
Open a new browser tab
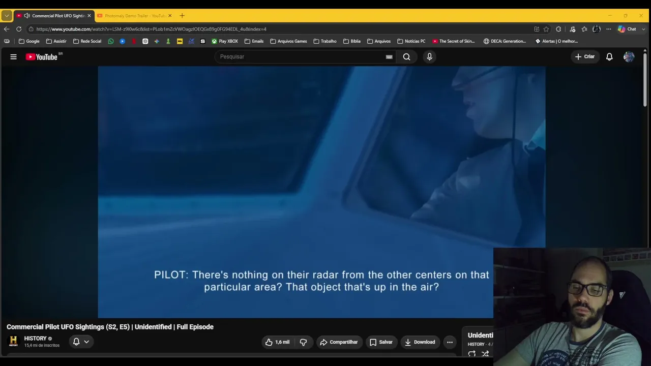[182, 16]
